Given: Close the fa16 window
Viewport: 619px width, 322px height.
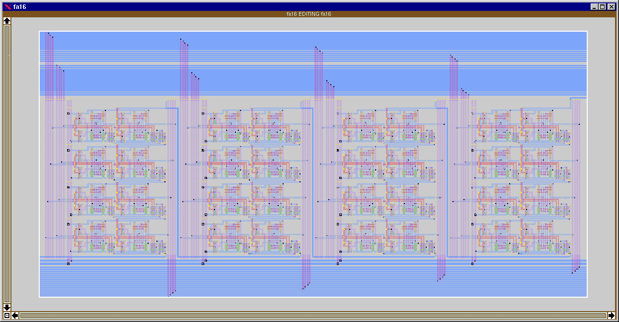Looking at the screenshot, I should click(x=611, y=7).
